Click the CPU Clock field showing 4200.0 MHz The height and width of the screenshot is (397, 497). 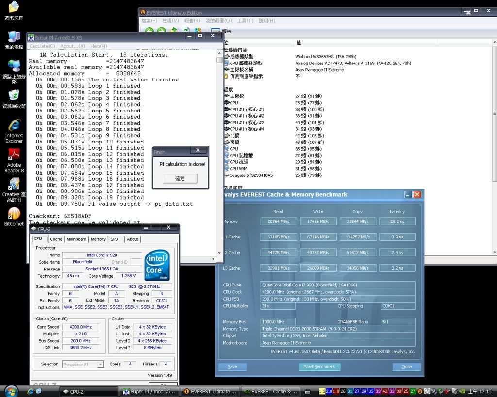[338, 292]
